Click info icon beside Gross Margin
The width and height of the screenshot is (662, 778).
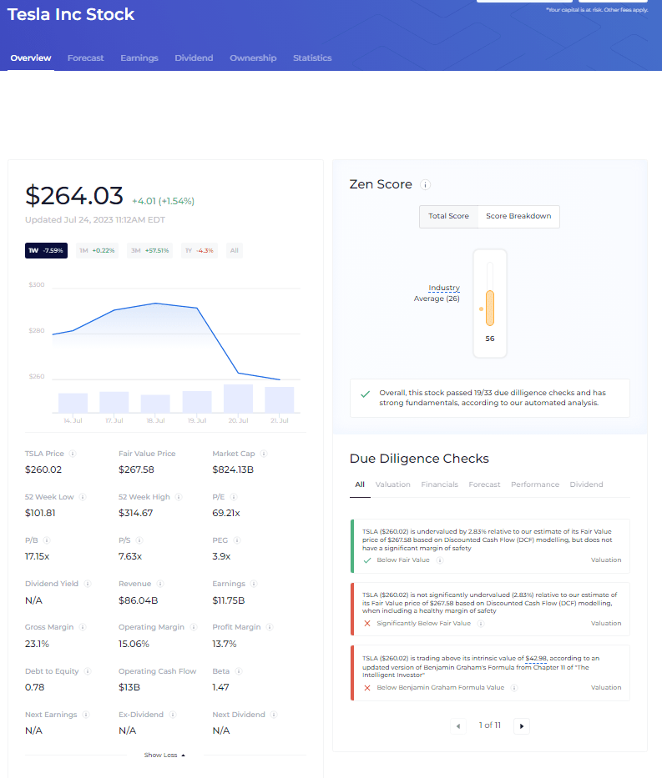[83, 627]
